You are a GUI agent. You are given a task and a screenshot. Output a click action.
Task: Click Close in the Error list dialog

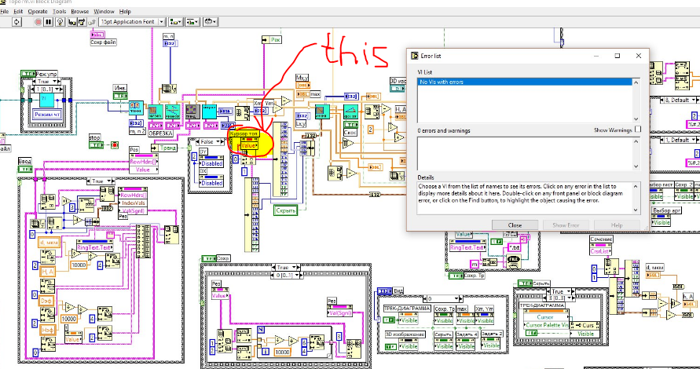pyautogui.click(x=515, y=225)
